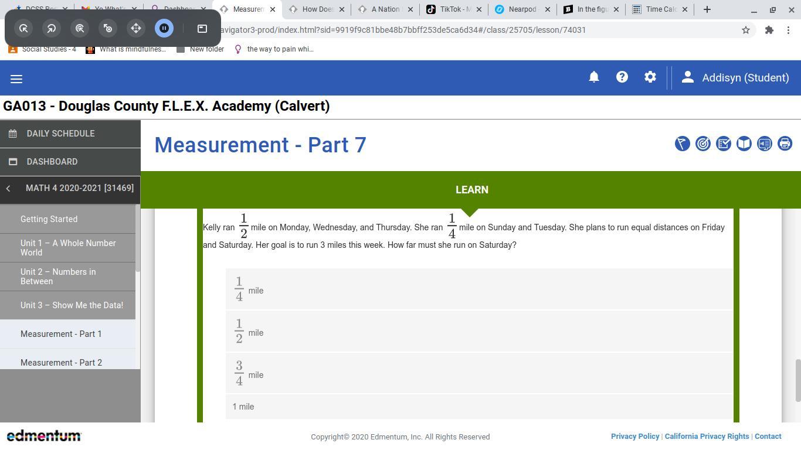Open the New folder bookmark folder
This screenshot has width=801, height=450.
tap(201, 49)
